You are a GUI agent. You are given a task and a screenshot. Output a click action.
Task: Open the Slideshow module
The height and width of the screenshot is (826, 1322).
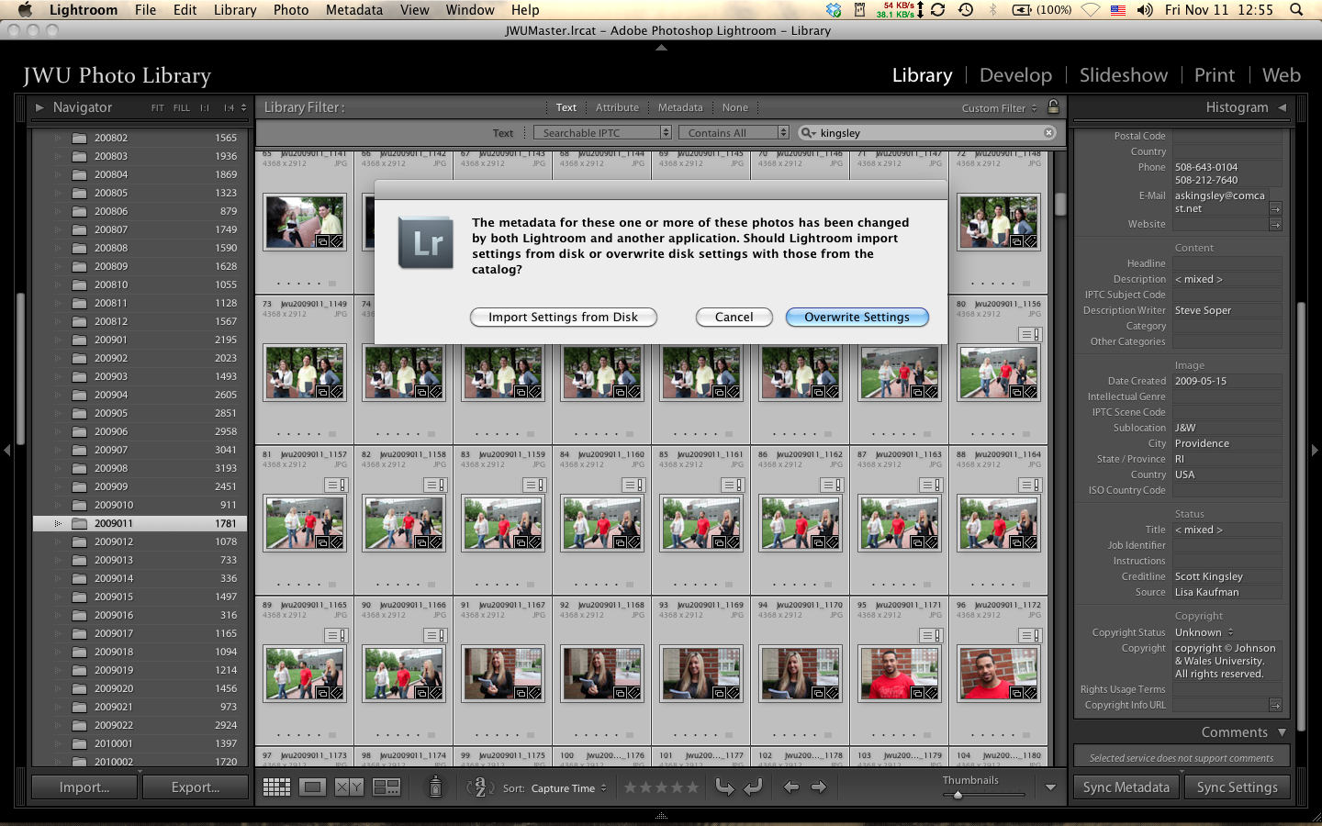1124,75
